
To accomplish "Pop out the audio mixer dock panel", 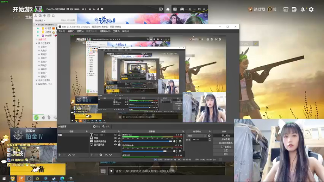I will [183, 131].
